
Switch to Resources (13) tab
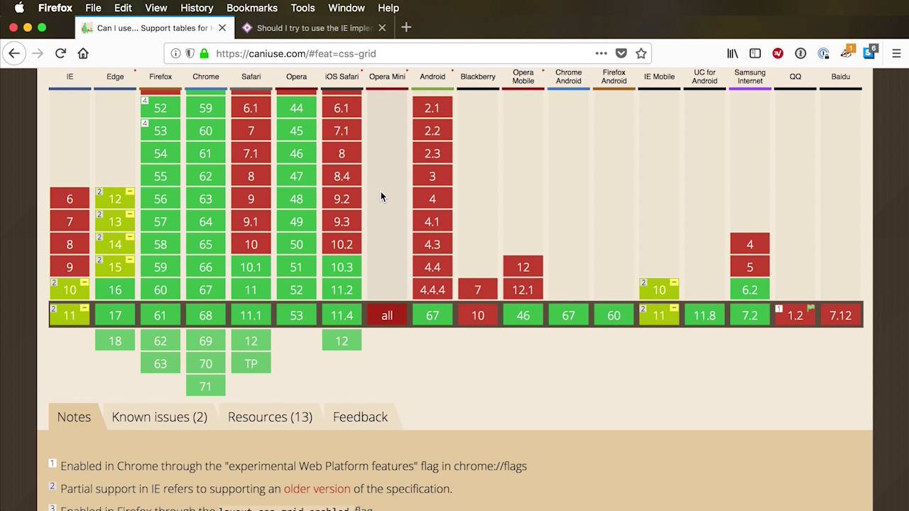tap(270, 417)
